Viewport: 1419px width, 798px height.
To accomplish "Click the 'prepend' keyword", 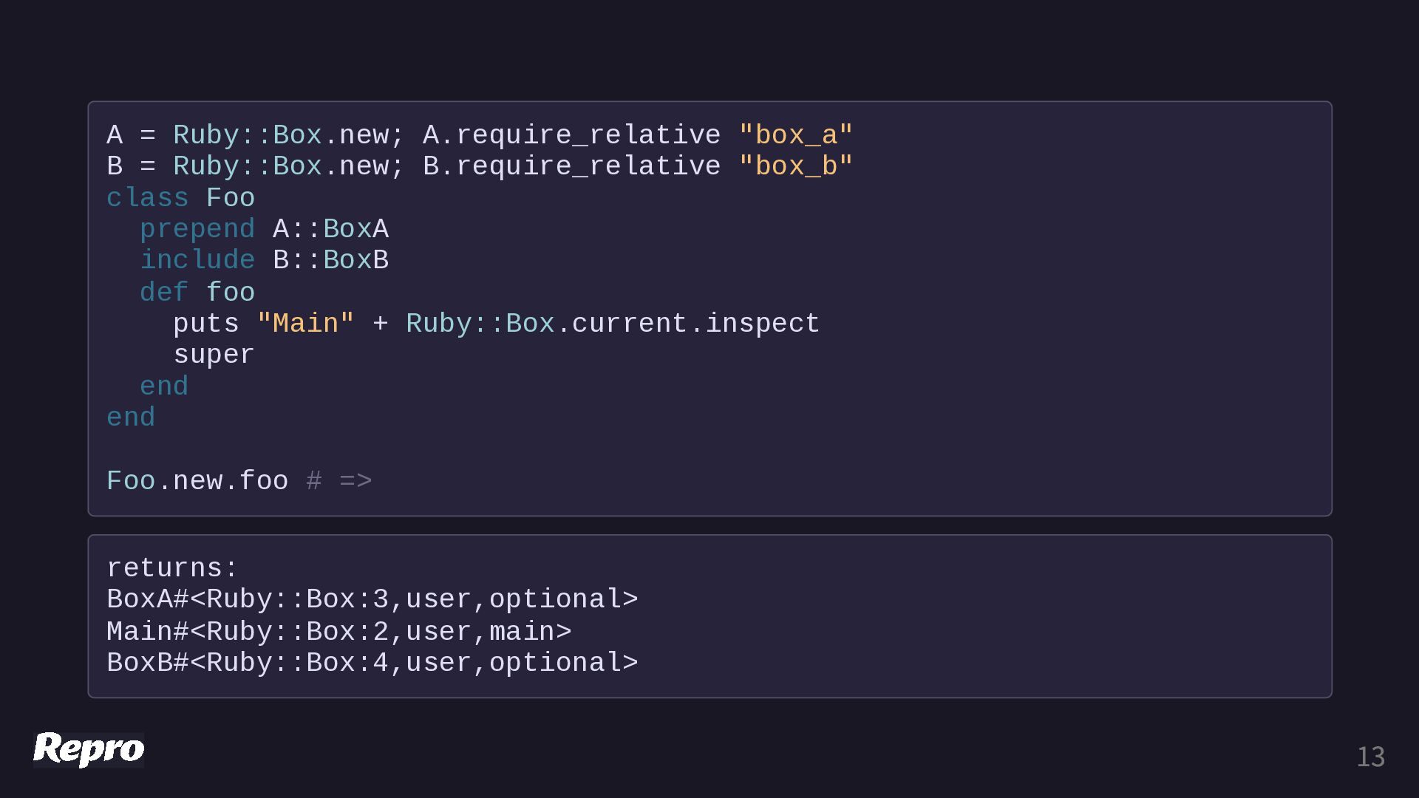I will click(197, 229).
